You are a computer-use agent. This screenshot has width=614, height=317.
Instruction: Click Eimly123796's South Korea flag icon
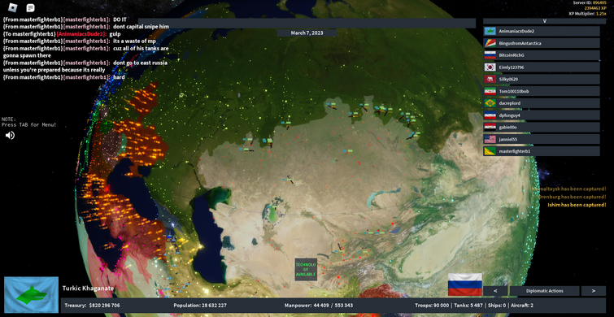tap(490, 67)
